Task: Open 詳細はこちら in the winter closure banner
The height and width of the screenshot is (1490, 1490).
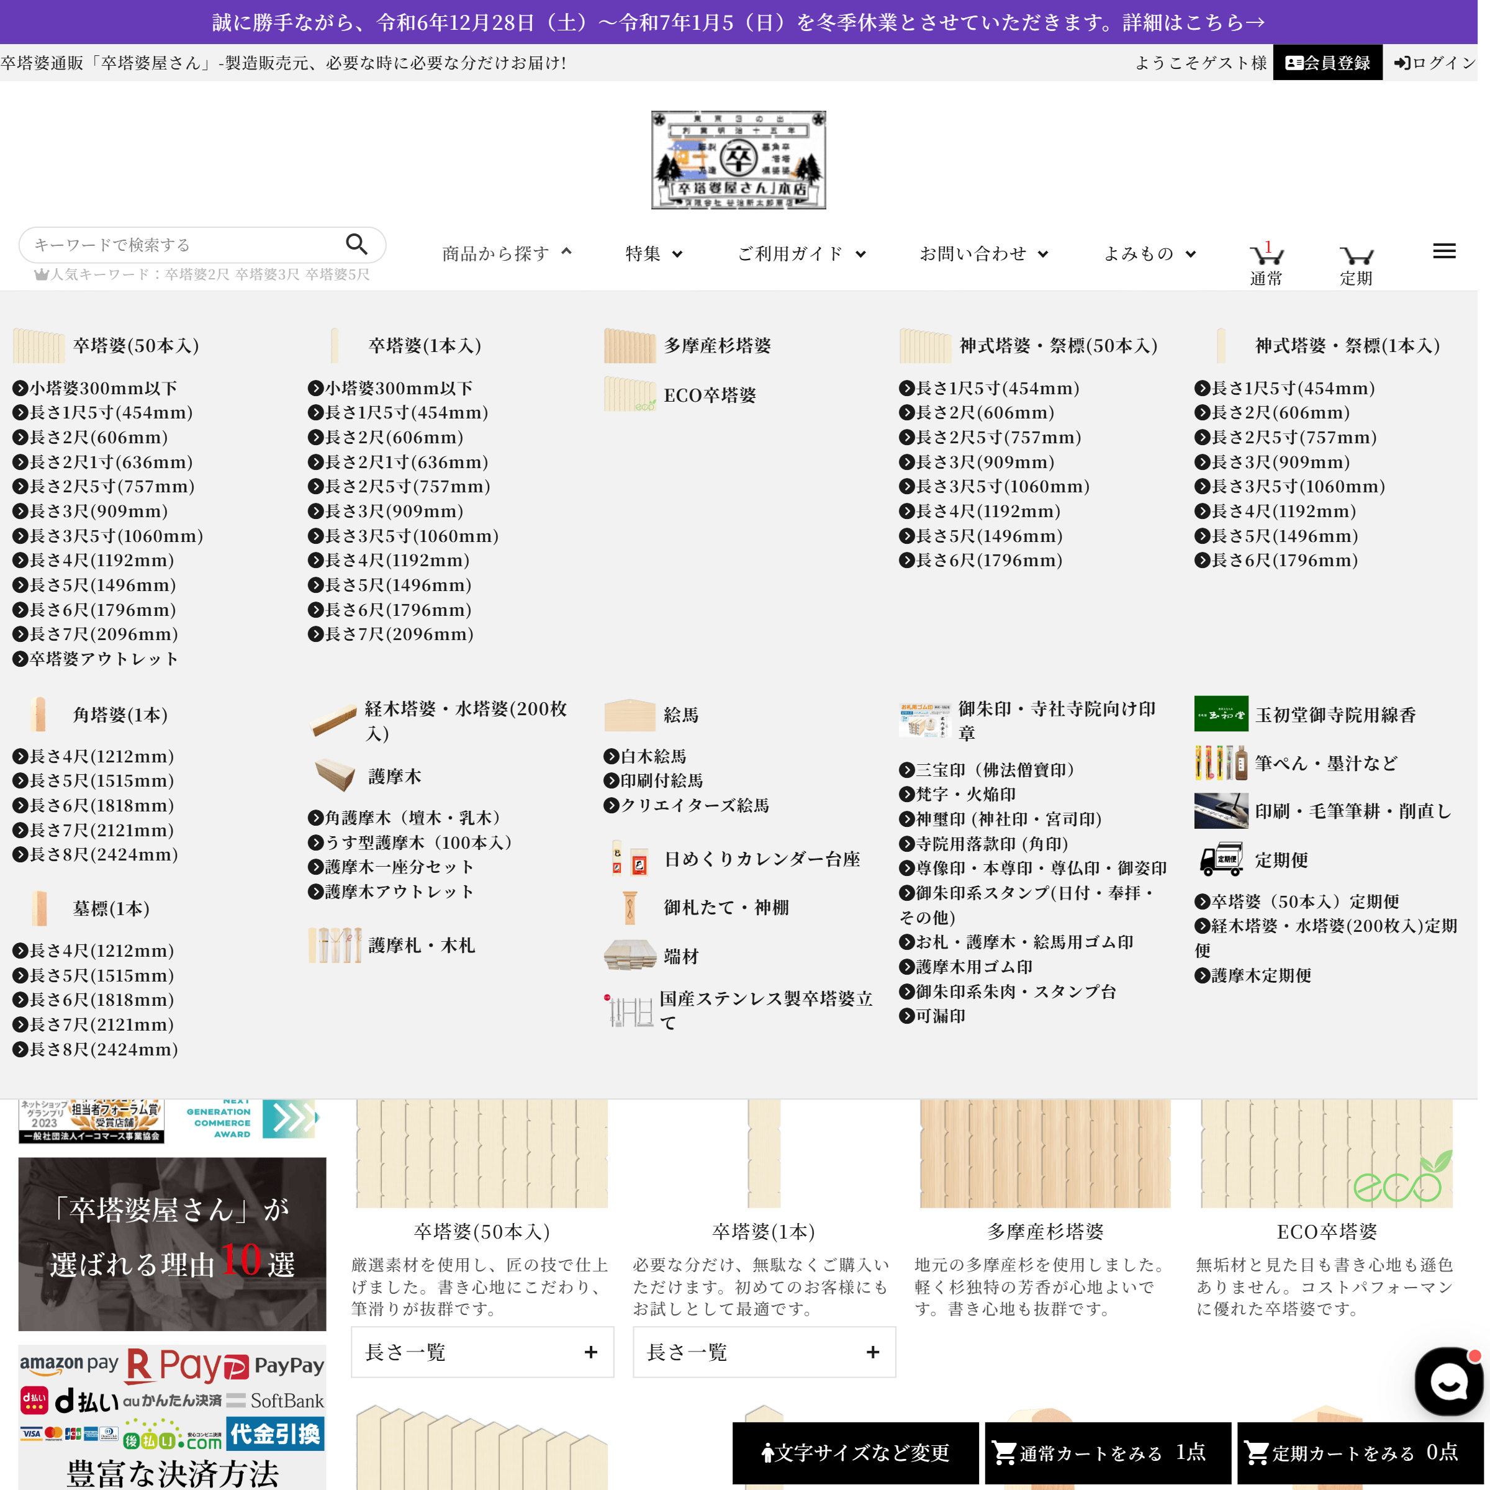Action: [x=1194, y=22]
